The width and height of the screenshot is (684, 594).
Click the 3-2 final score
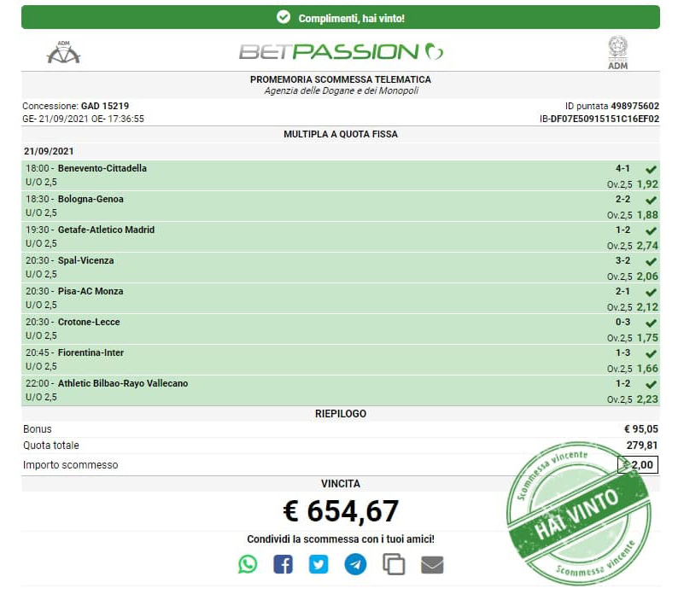623,261
